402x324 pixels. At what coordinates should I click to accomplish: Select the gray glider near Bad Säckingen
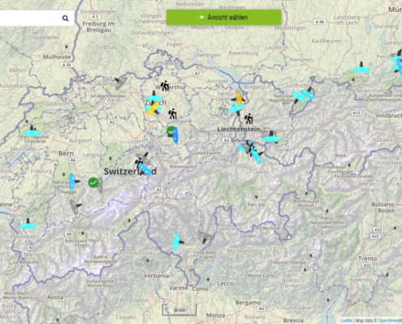click(x=120, y=83)
